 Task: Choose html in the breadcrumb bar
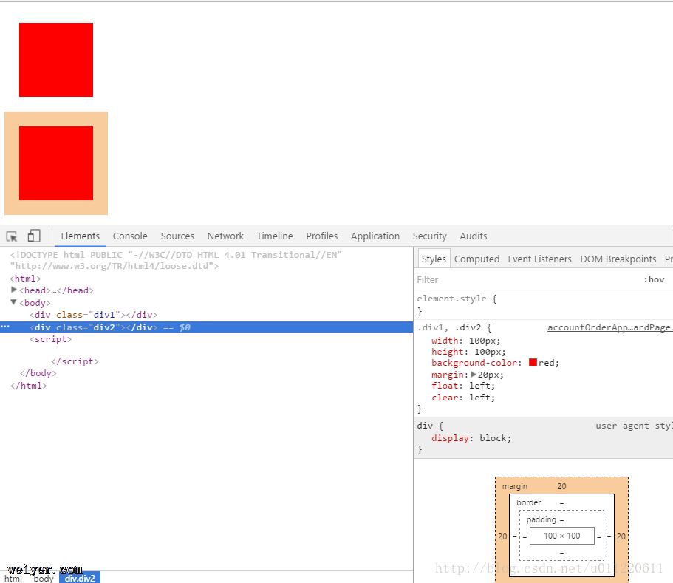click(13, 579)
